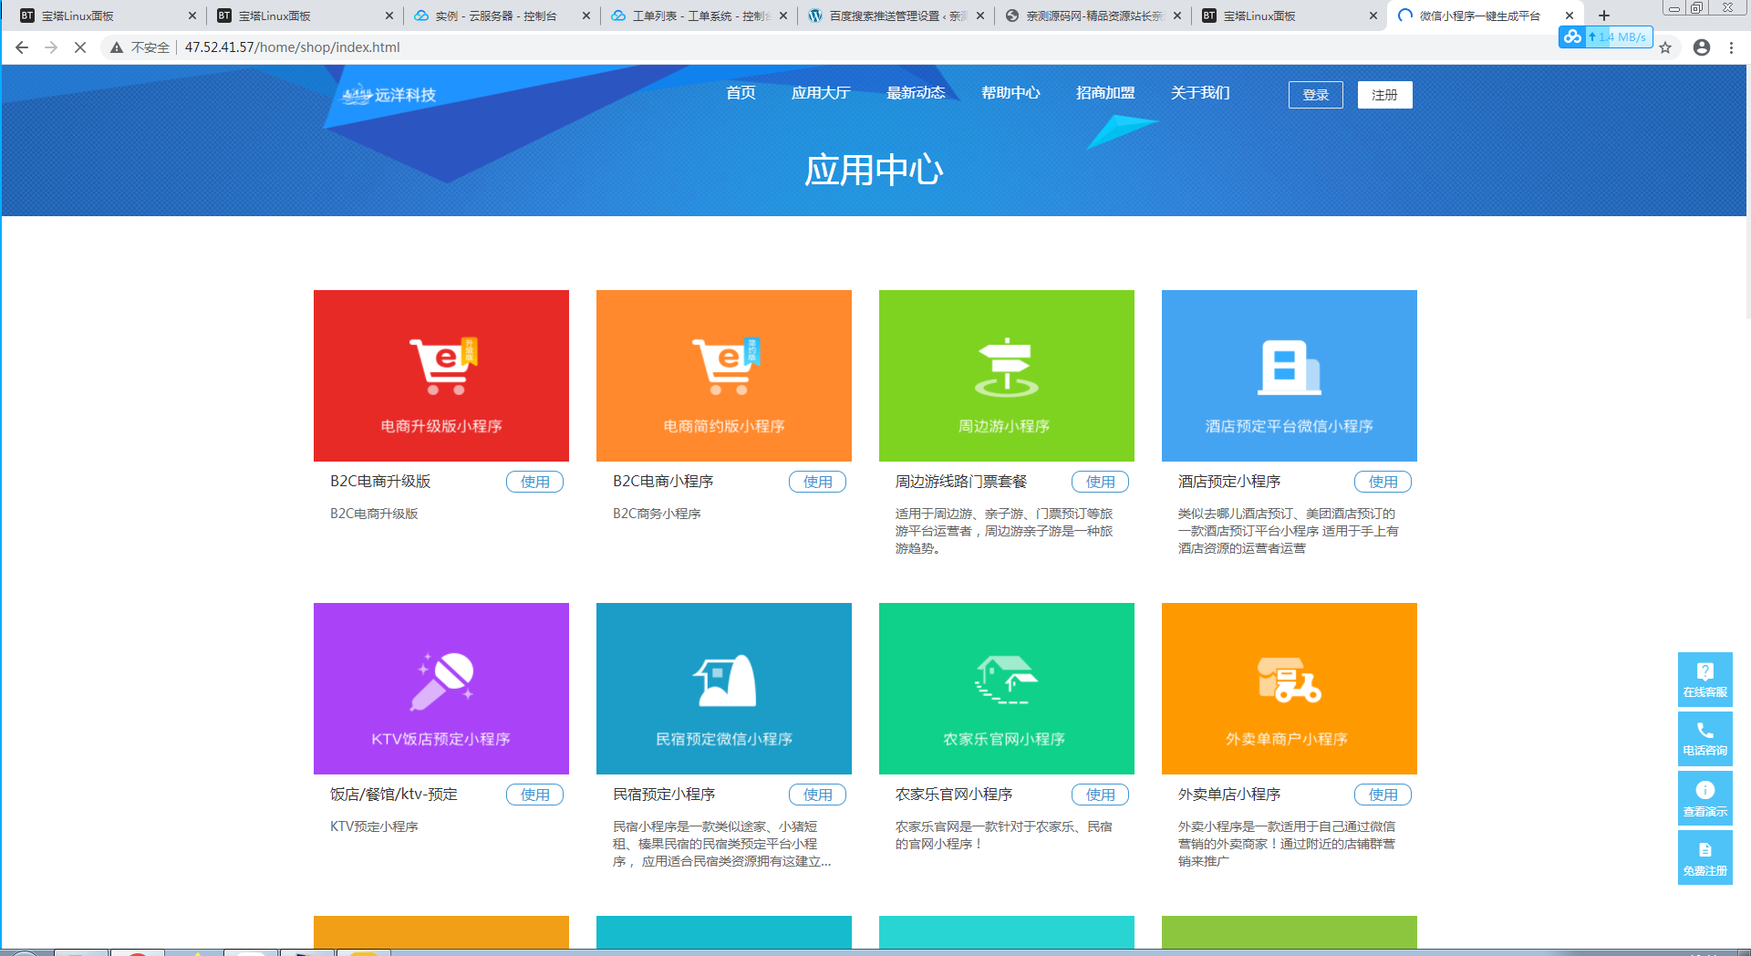
Task: Click 使用 for 外卖单店小程序
Action: (1383, 795)
